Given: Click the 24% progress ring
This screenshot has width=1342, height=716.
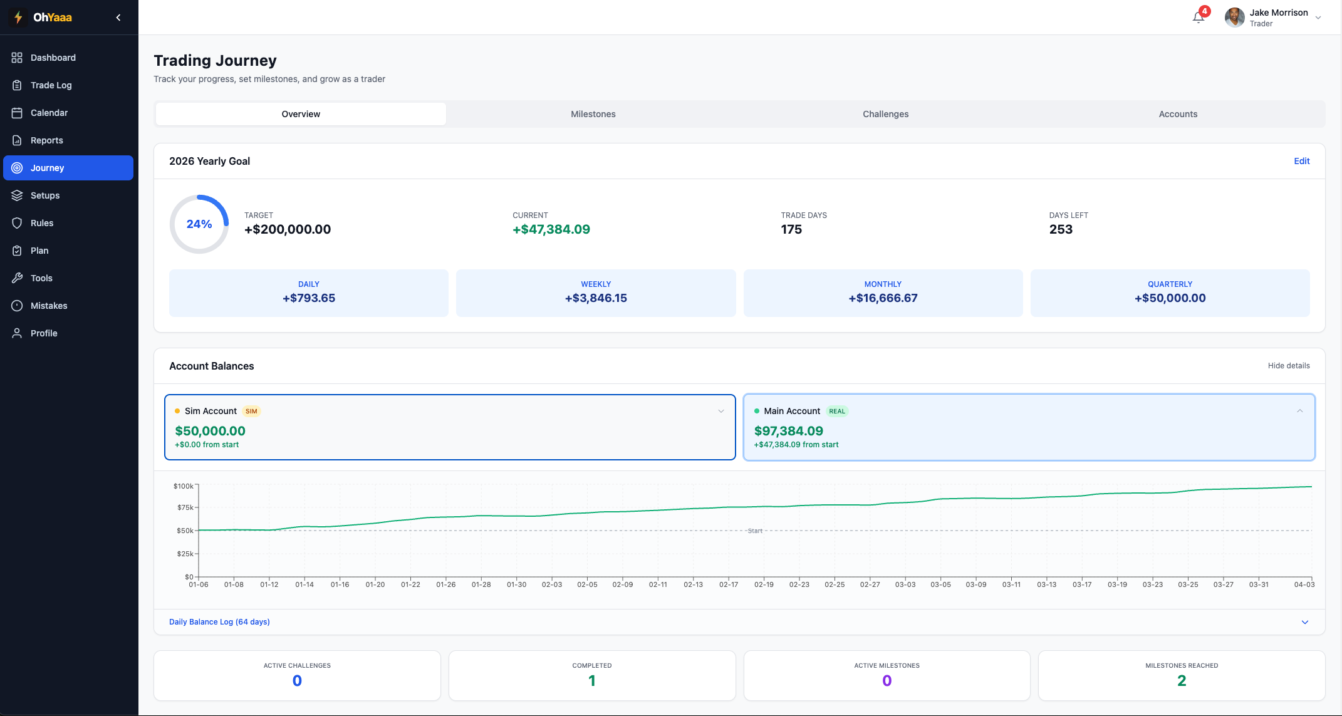Looking at the screenshot, I should coord(199,224).
